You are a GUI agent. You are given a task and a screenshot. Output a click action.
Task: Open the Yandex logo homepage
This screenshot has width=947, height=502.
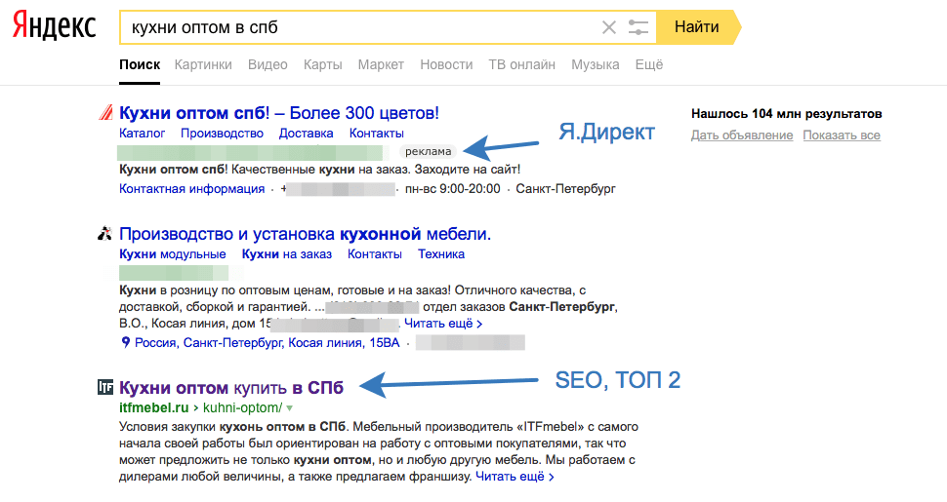[55, 26]
